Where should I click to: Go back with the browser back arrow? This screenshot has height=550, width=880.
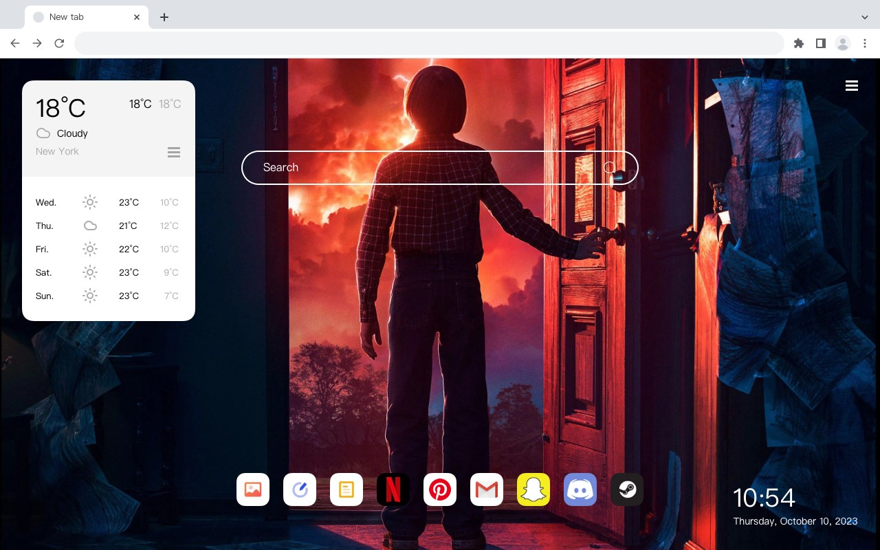[x=15, y=43]
